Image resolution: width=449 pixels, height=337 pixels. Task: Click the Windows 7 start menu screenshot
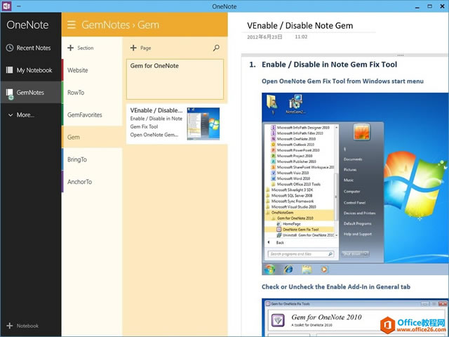pyautogui.click(x=355, y=184)
